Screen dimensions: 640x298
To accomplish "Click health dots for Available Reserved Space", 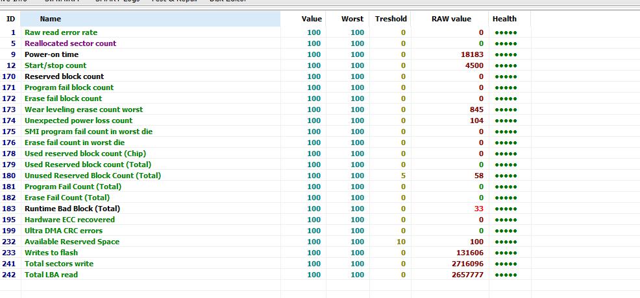I will (x=506, y=242).
